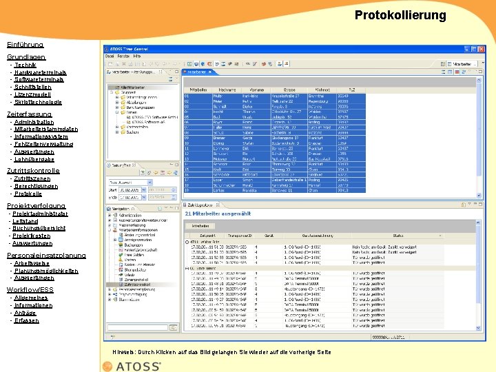496x372 pixels.
Task: Collapse the 4711 employee group in protocol table
Action: pos(187,242)
